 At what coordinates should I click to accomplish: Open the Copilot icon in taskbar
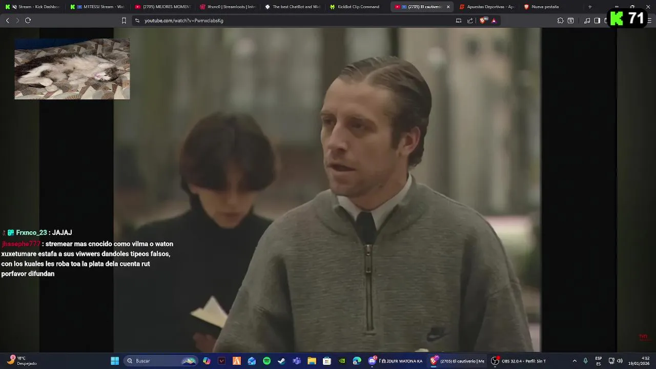tap(207, 361)
